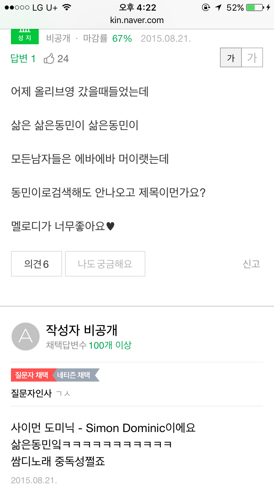Jump to answers via 답변 1

(23, 59)
